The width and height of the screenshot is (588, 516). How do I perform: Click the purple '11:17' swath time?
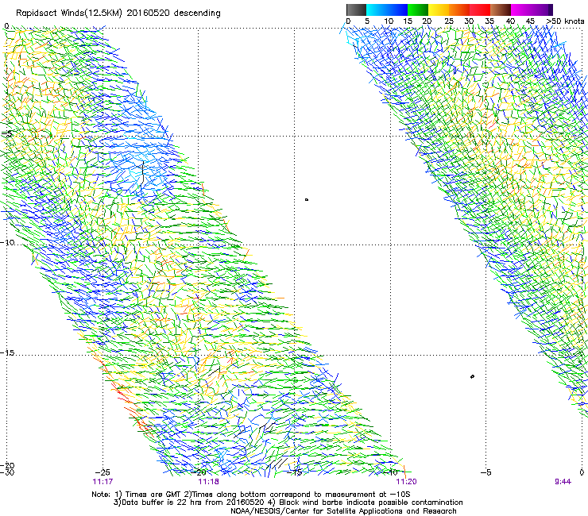(x=103, y=482)
